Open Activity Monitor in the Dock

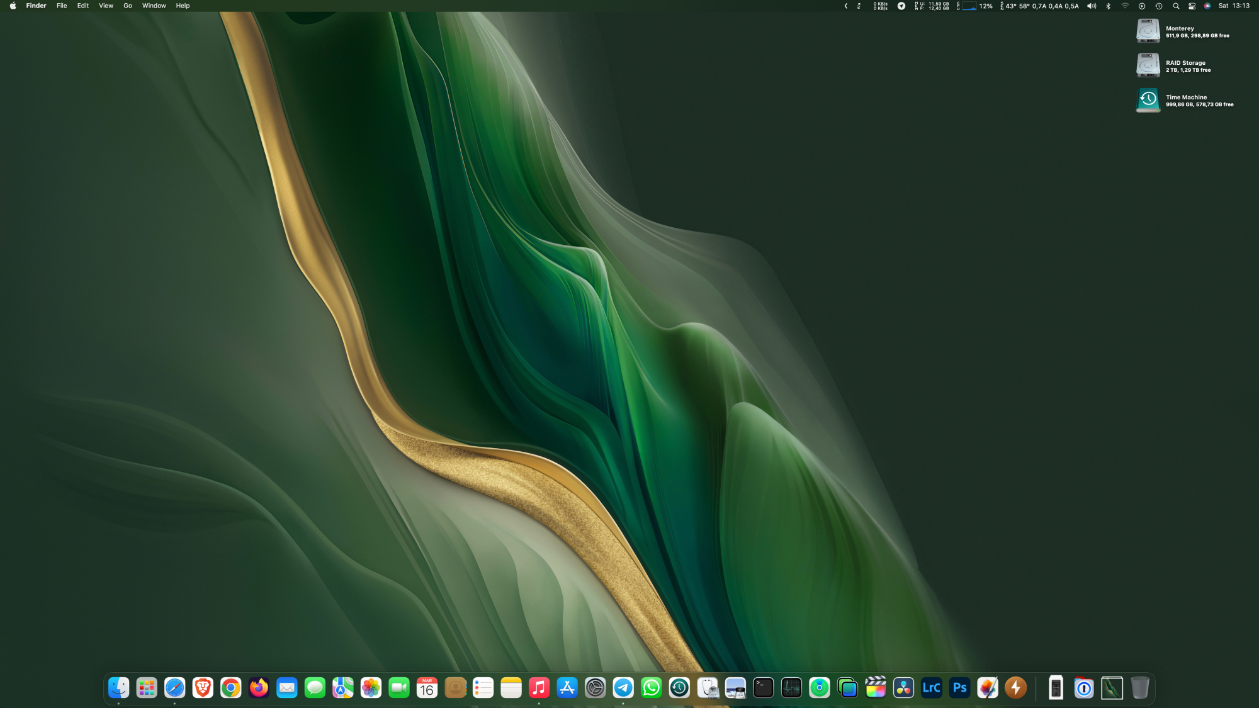791,688
